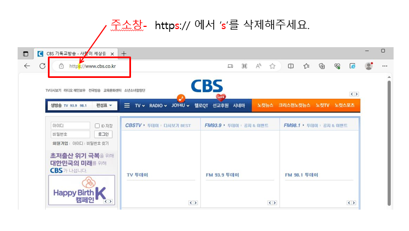Expand the RADIO dropdown menu

(158, 105)
